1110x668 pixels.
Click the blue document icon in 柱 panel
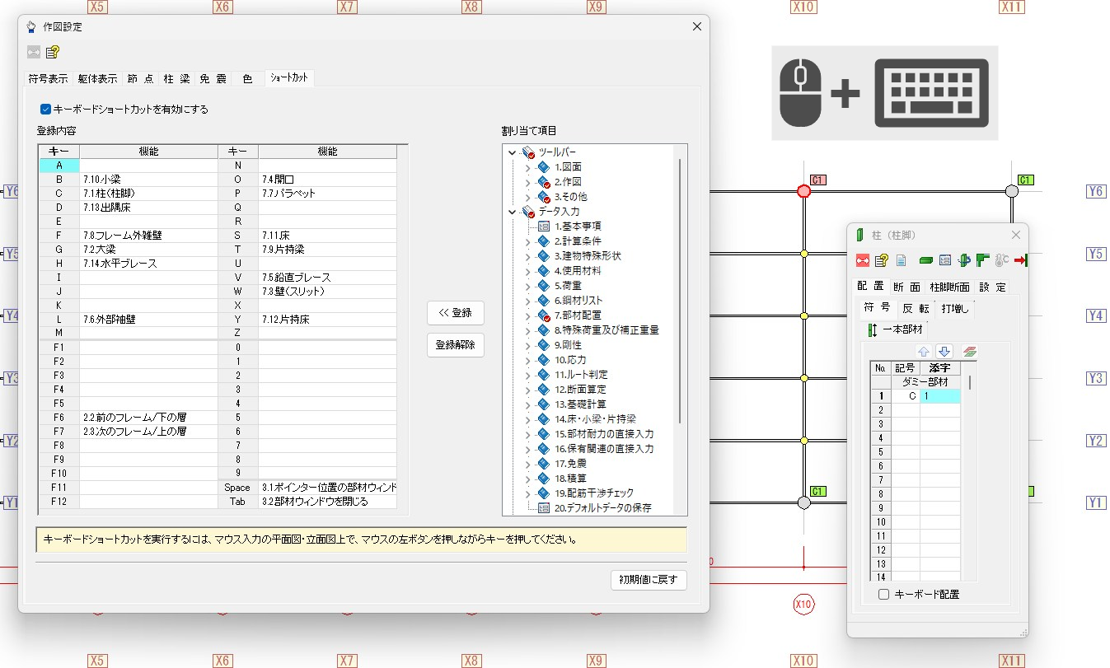[901, 260]
